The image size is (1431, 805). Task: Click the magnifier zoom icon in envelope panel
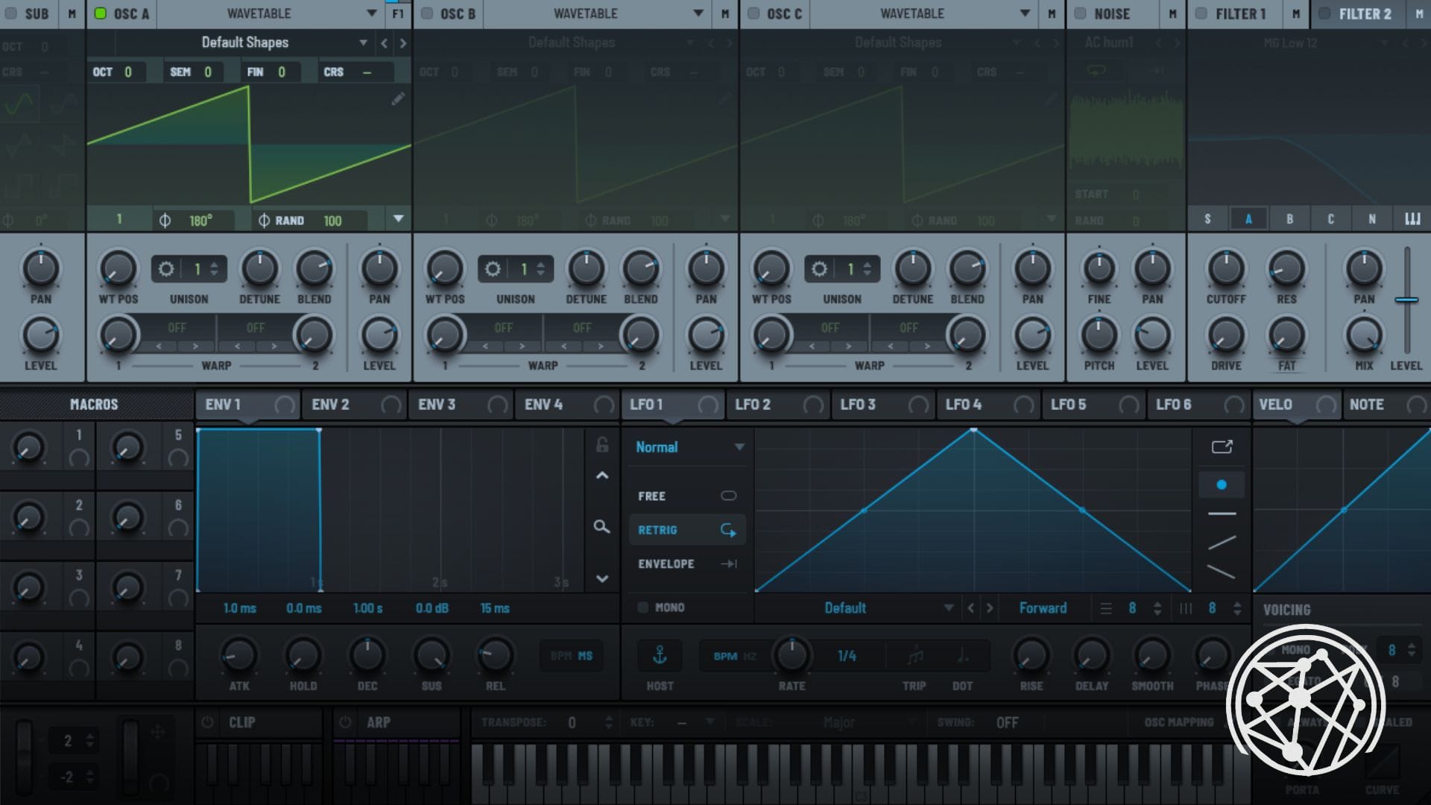(x=601, y=527)
